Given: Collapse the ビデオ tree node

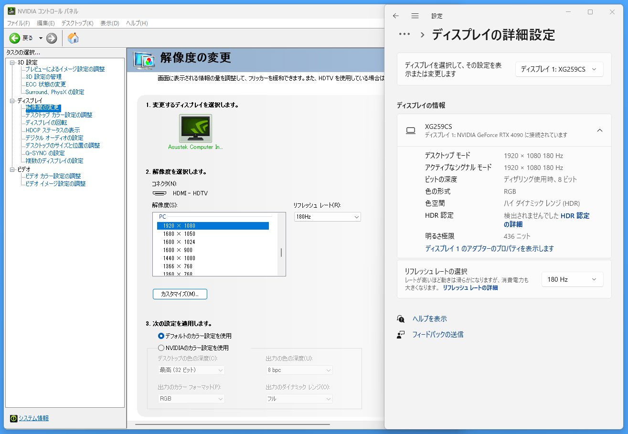Looking at the screenshot, I should tap(12, 169).
